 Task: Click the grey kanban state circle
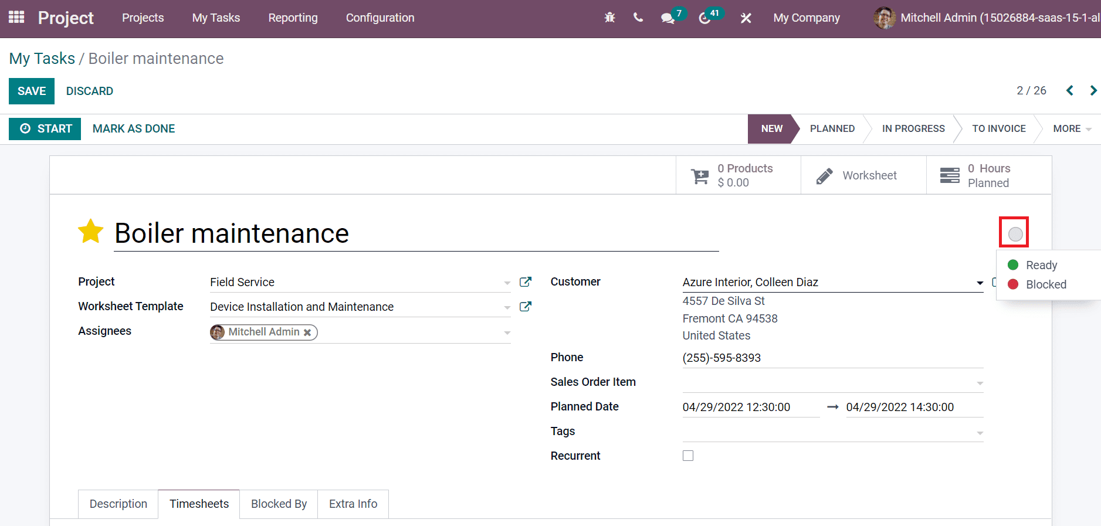(1015, 235)
